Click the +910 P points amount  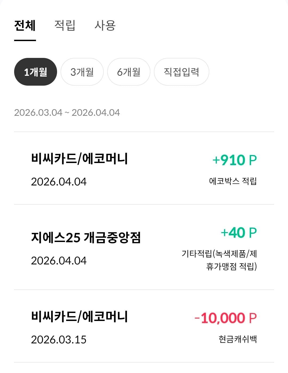tap(234, 160)
